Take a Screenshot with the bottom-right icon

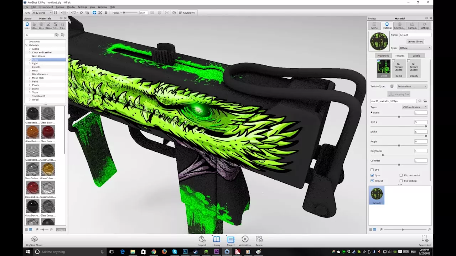click(425, 241)
